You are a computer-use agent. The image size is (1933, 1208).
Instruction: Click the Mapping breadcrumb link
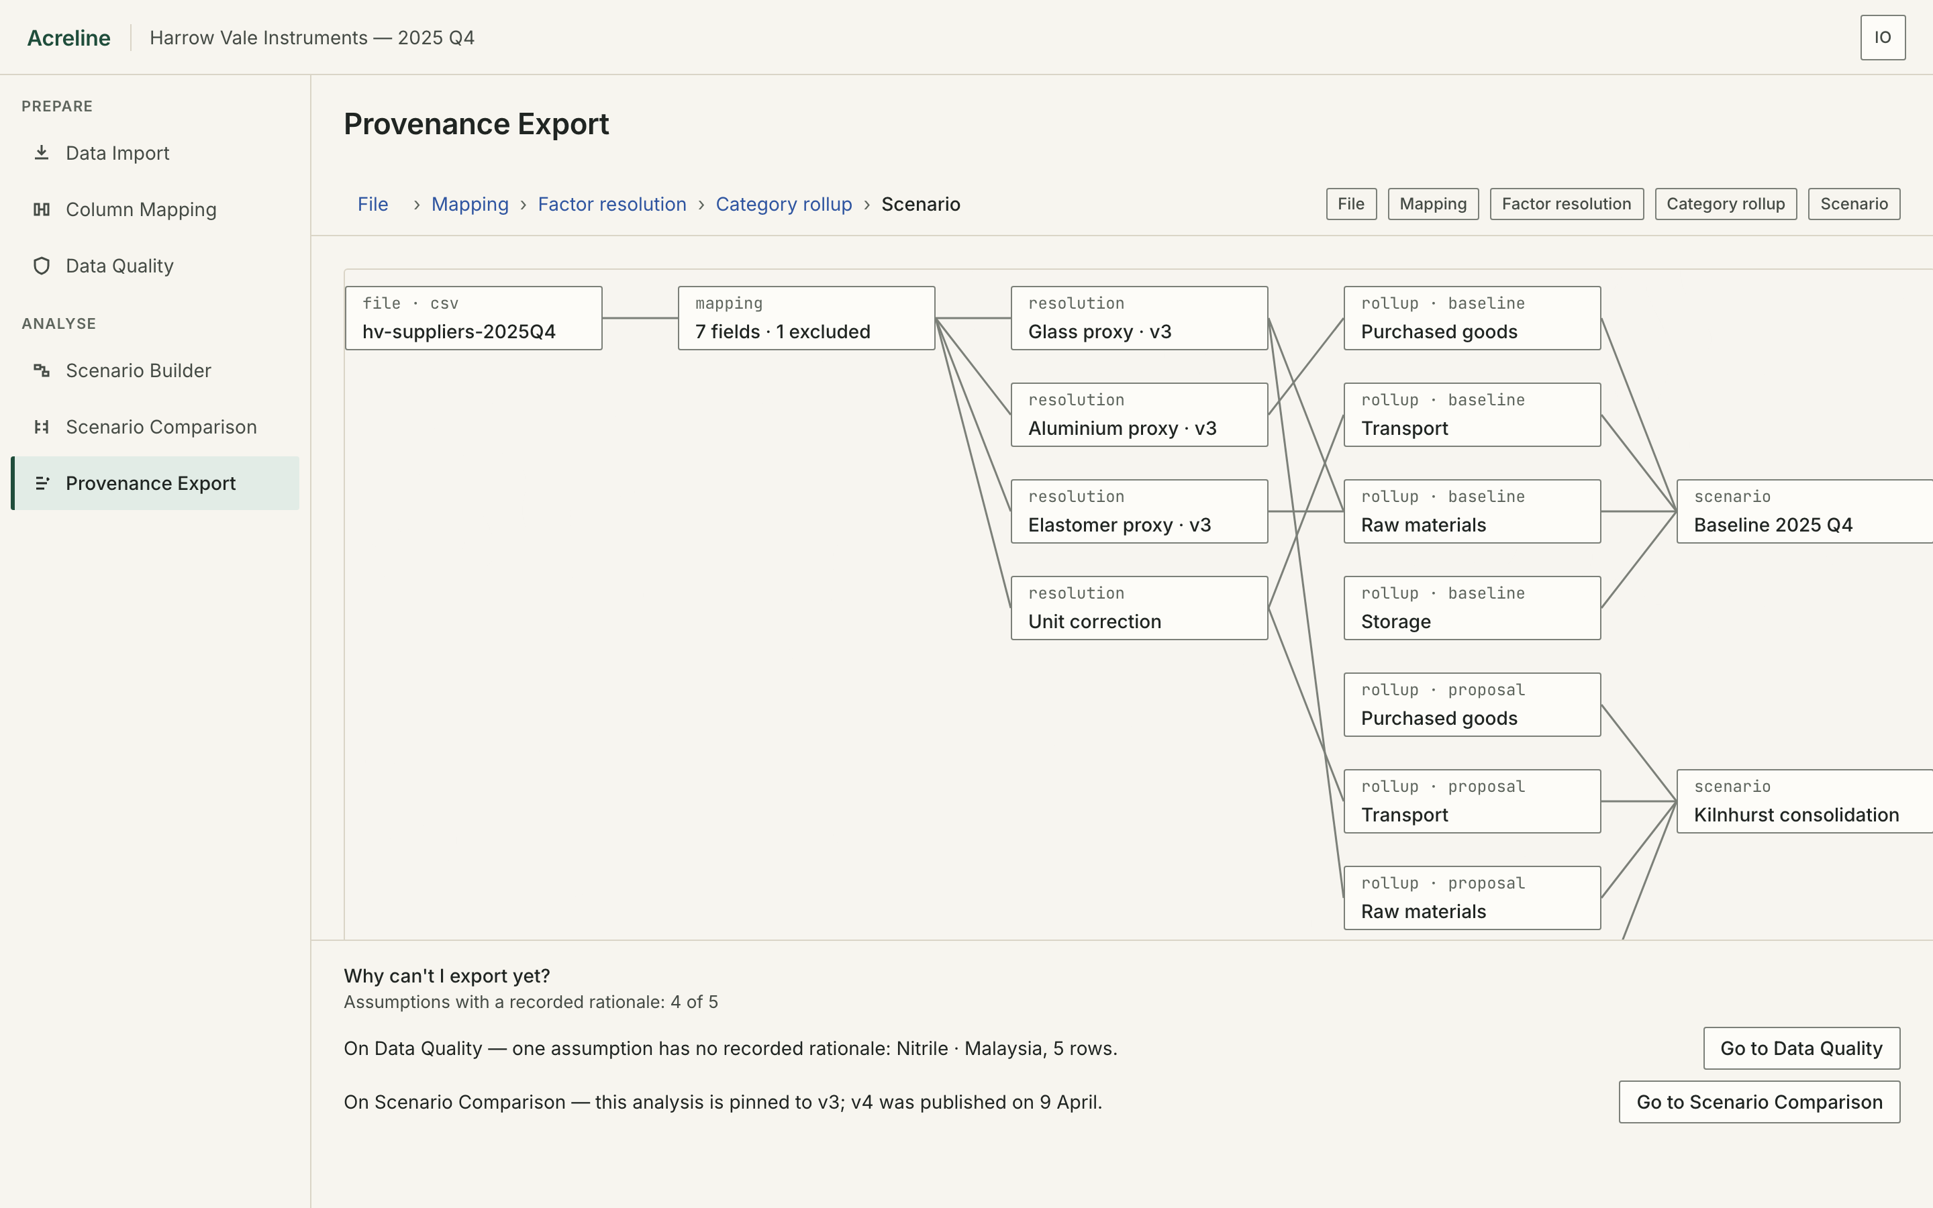click(470, 205)
